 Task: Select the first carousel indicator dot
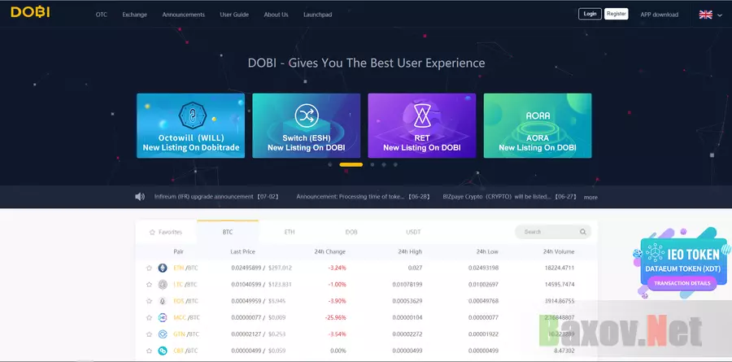(330, 164)
